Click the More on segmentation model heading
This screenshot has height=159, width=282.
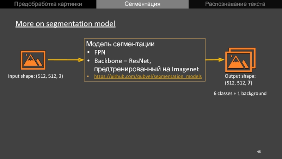[66, 24]
